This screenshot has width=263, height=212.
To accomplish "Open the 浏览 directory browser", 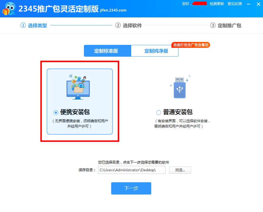I will [180, 170].
